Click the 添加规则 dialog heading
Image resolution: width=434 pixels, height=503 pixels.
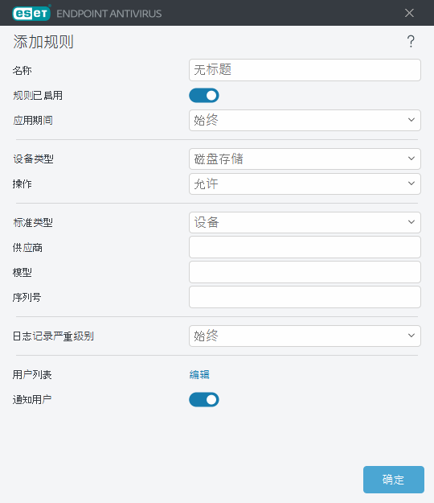click(x=43, y=42)
